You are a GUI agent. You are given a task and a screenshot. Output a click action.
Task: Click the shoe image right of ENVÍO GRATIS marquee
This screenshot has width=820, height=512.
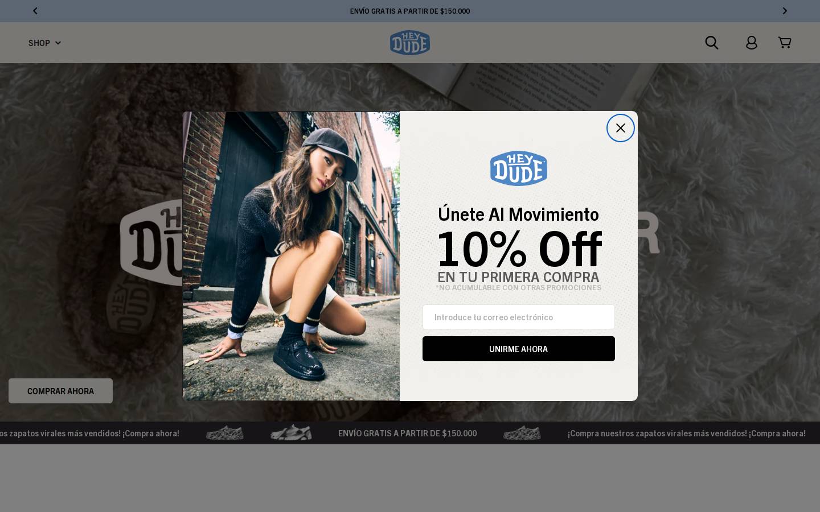tap(522, 433)
